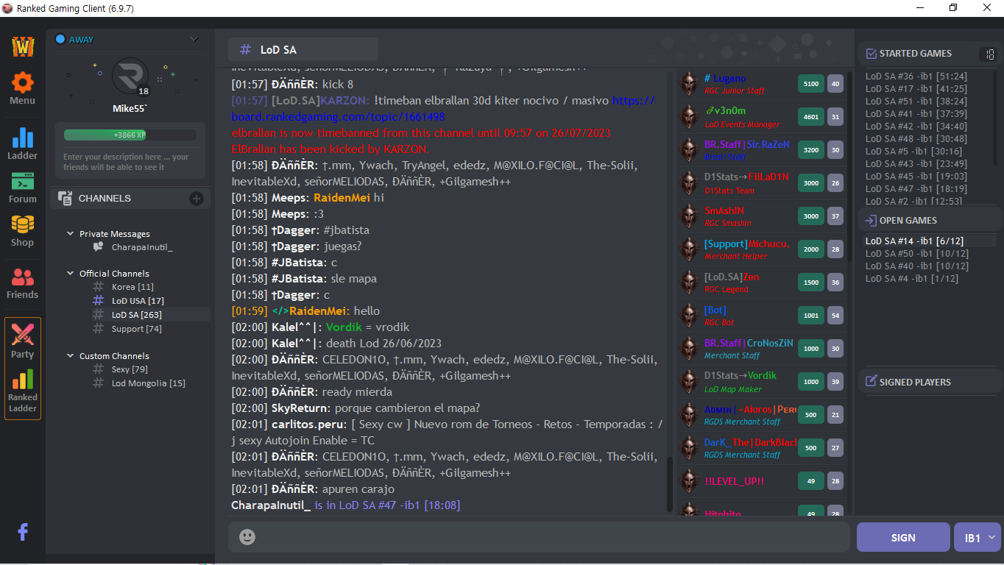
Task: Click the avatar of !!LEVEL_UP!!
Action: click(x=689, y=481)
